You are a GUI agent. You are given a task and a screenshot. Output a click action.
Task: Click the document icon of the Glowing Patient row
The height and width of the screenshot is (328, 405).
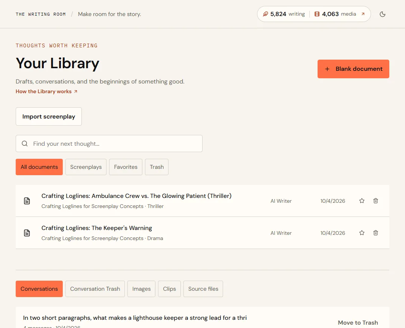[27, 201]
